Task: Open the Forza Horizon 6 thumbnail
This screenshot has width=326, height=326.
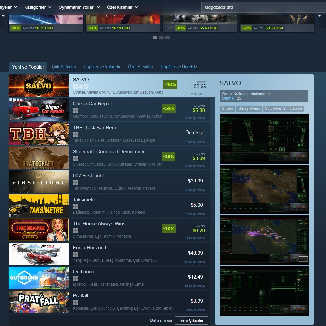Action: (x=39, y=254)
